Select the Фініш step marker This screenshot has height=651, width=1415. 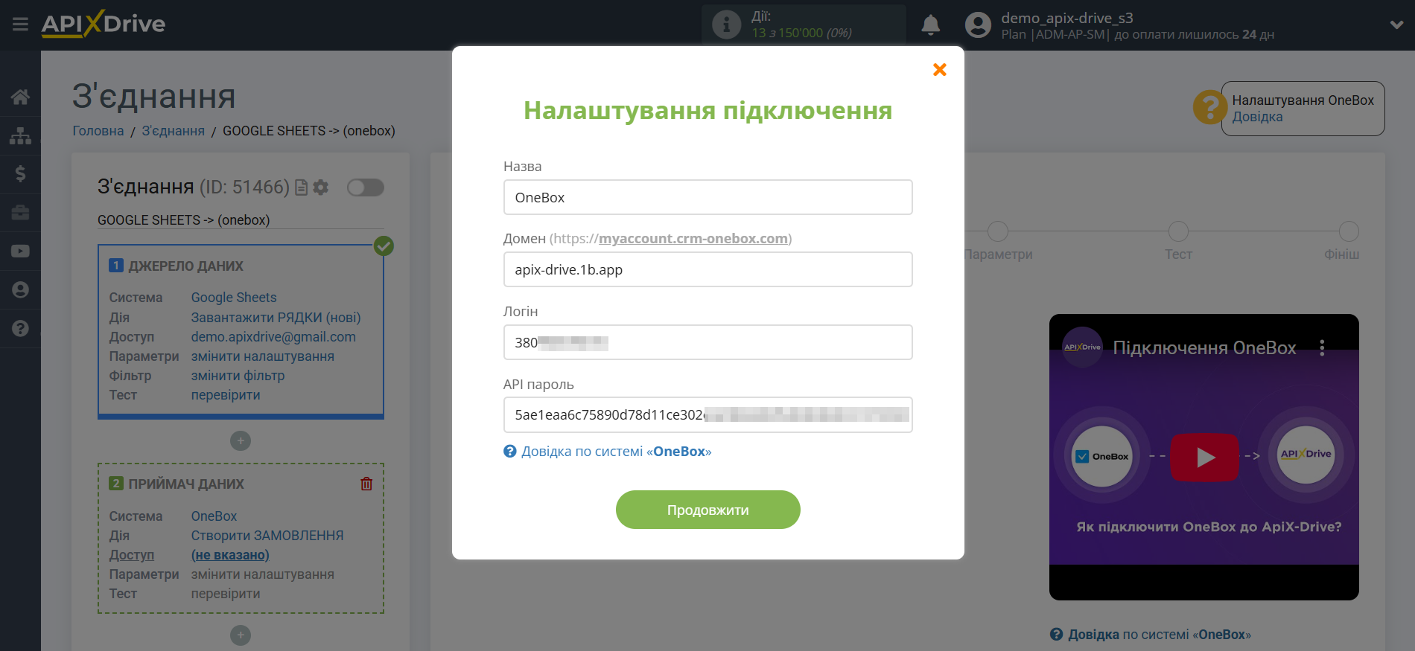pyautogui.click(x=1349, y=231)
